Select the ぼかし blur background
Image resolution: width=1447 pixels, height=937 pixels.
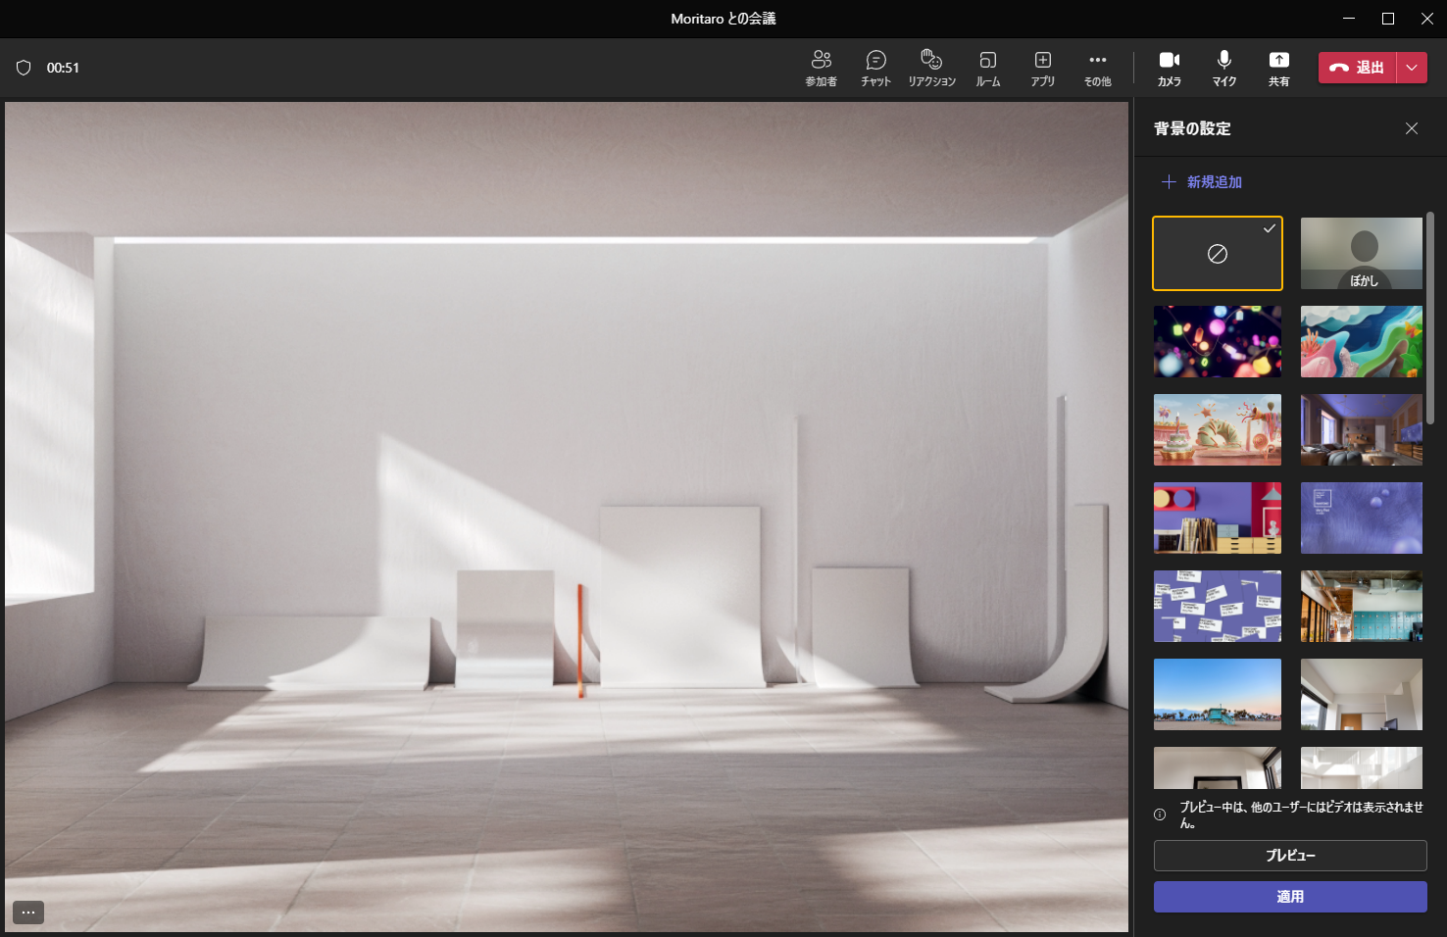point(1362,254)
